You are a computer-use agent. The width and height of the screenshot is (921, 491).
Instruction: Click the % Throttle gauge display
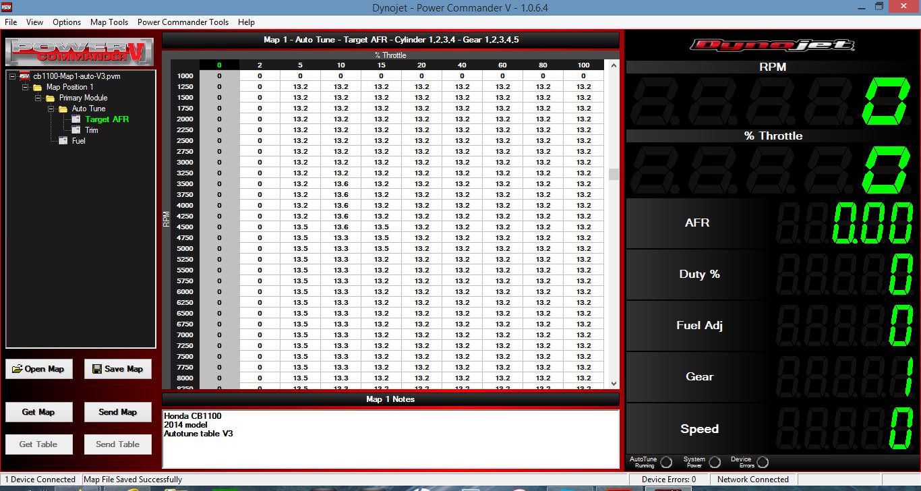point(773,169)
